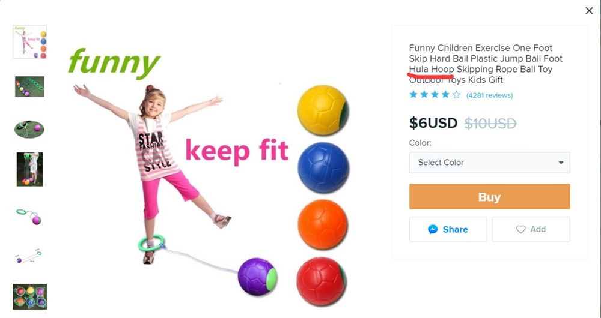Click the Share button
Viewport: 601px width, 318px height.
[x=448, y=229]
